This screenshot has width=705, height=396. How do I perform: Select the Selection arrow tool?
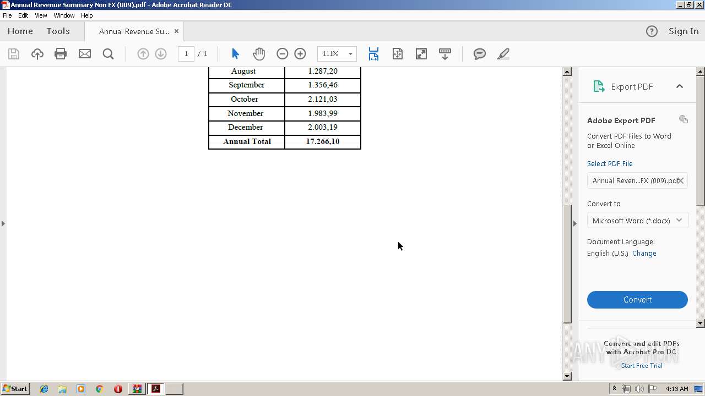click(x=235, y=54)
